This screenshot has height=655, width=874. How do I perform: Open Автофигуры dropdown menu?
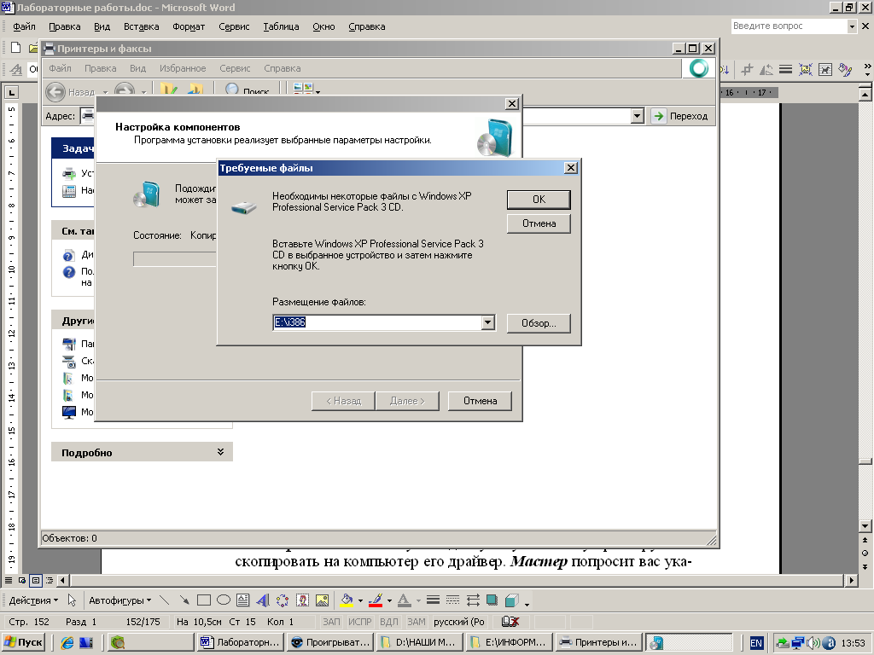pos(119,600)
